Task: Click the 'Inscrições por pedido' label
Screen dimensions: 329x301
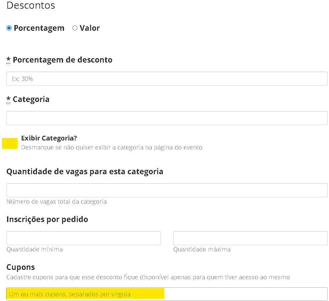Action: pyautogui.click(x=47, y=219)
